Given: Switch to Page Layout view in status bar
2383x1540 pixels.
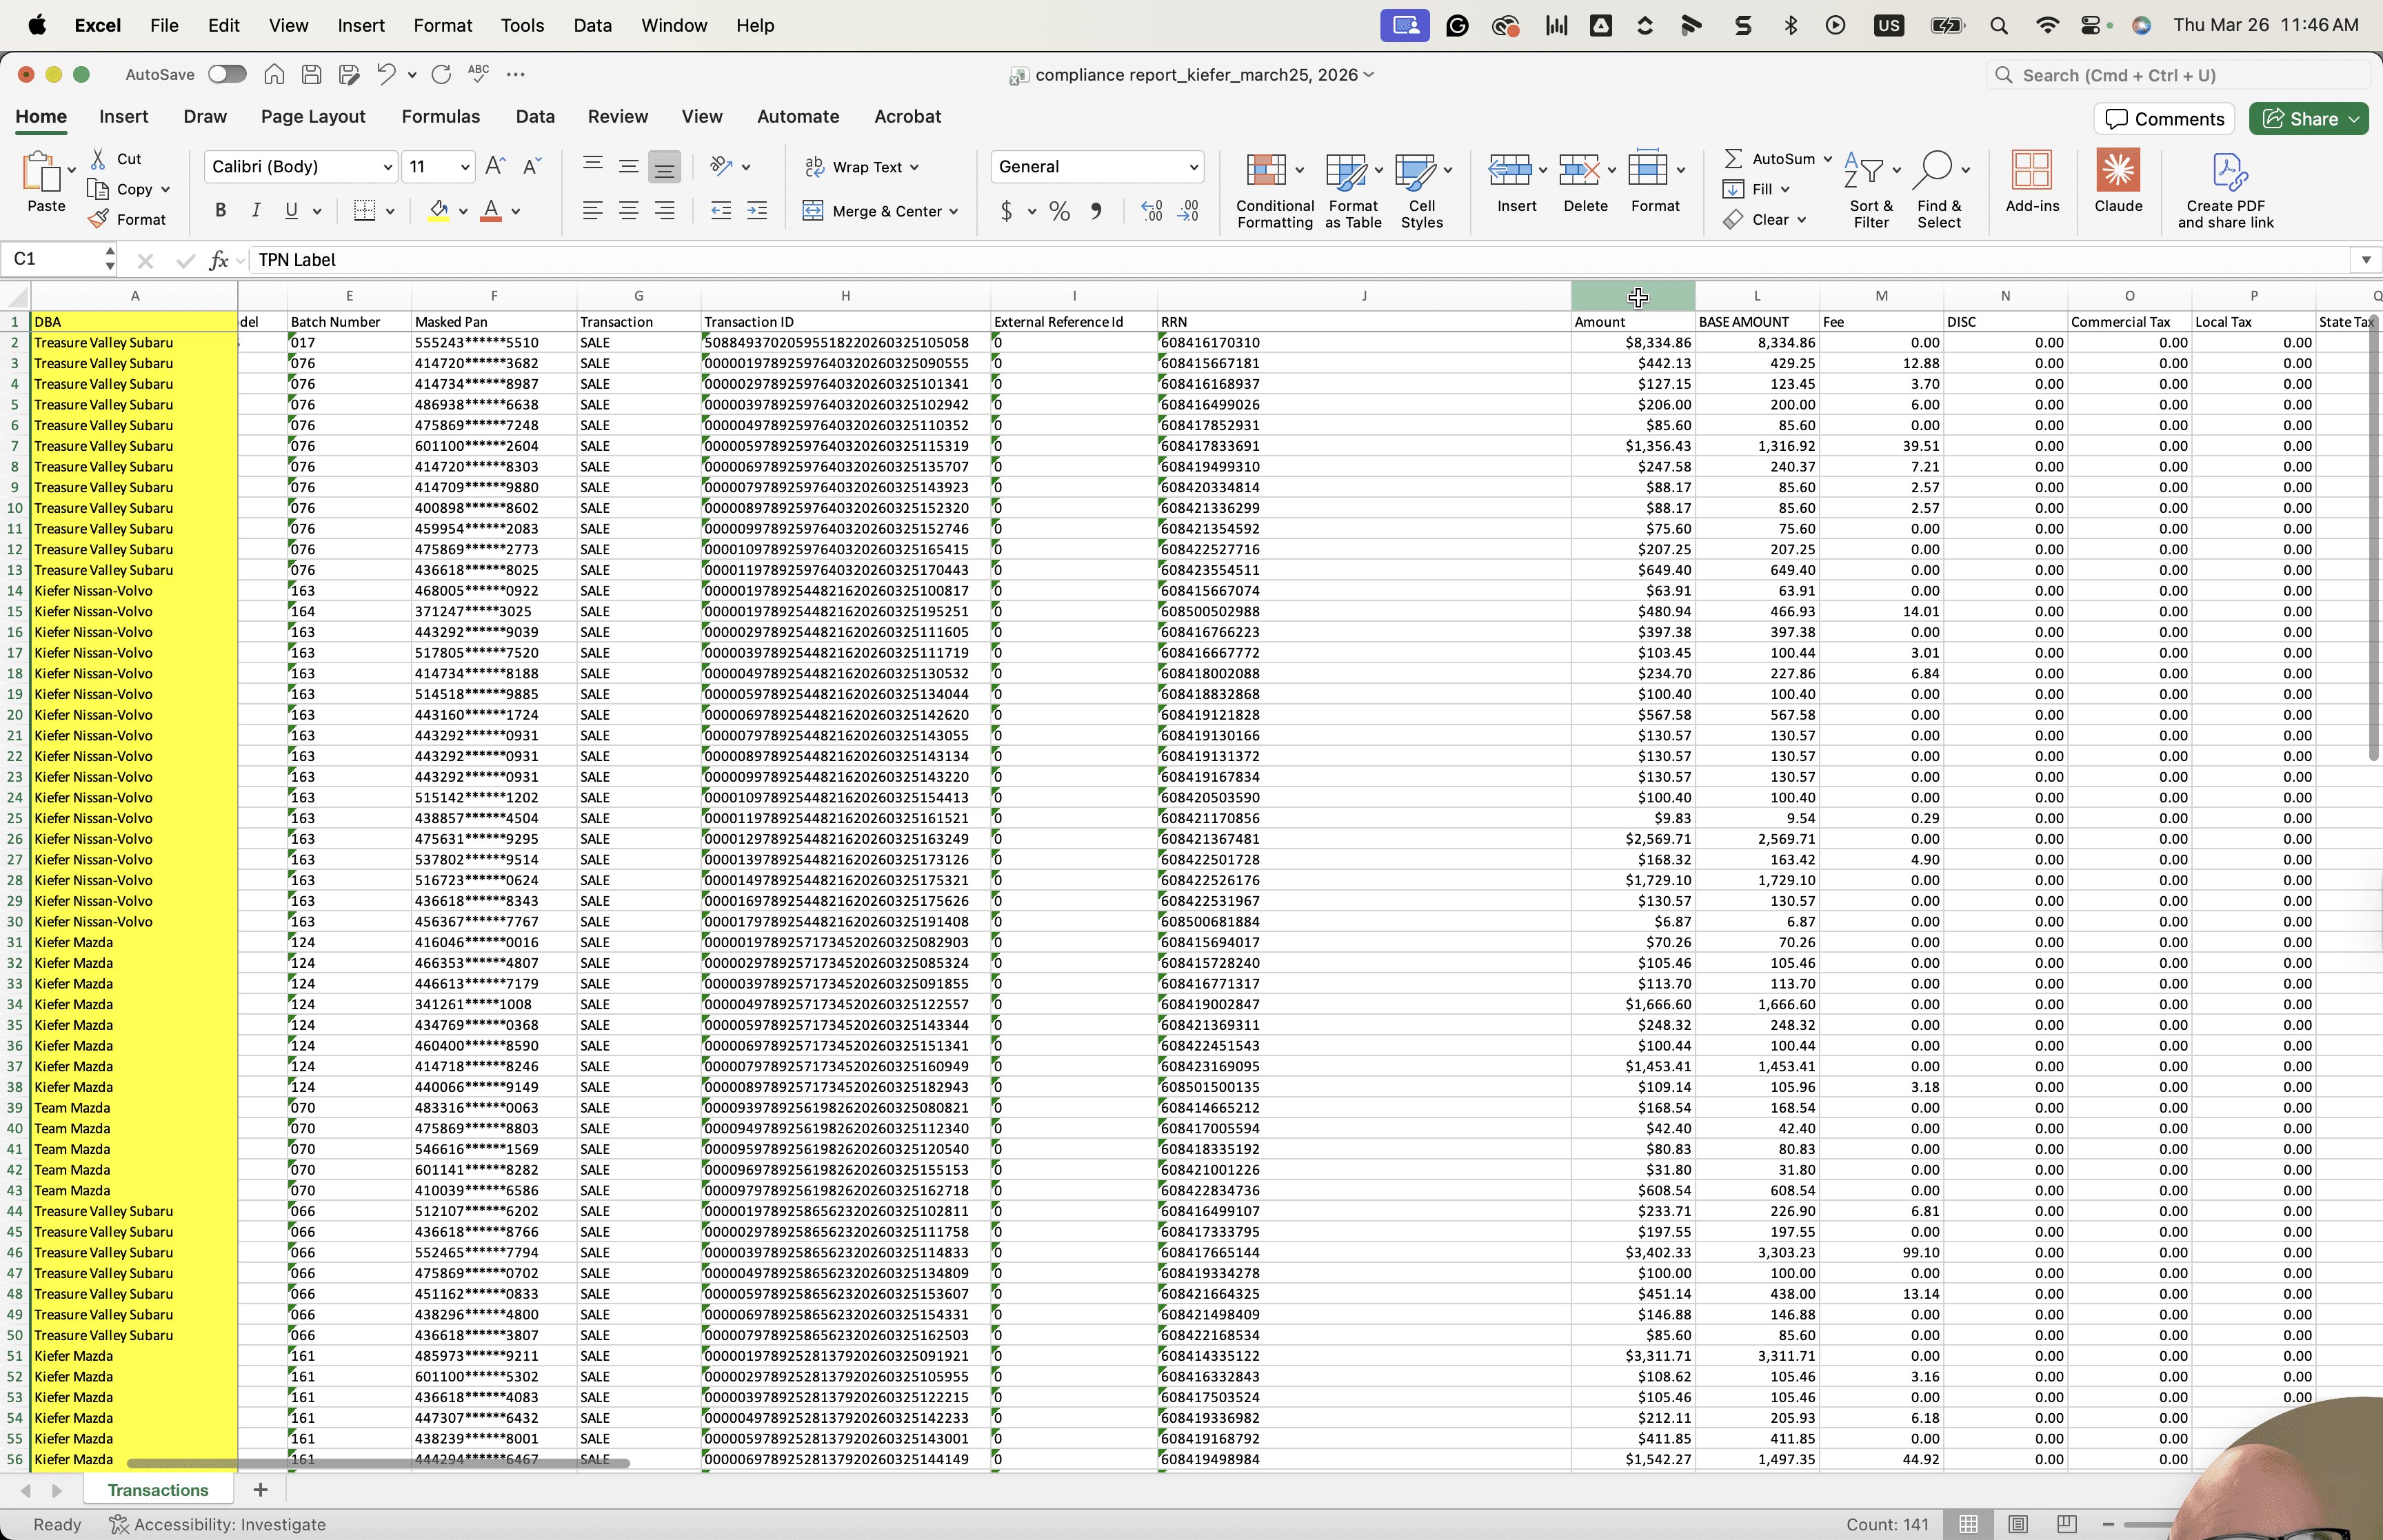Looking at the screenshot, I should [x=2018, y=1524].
